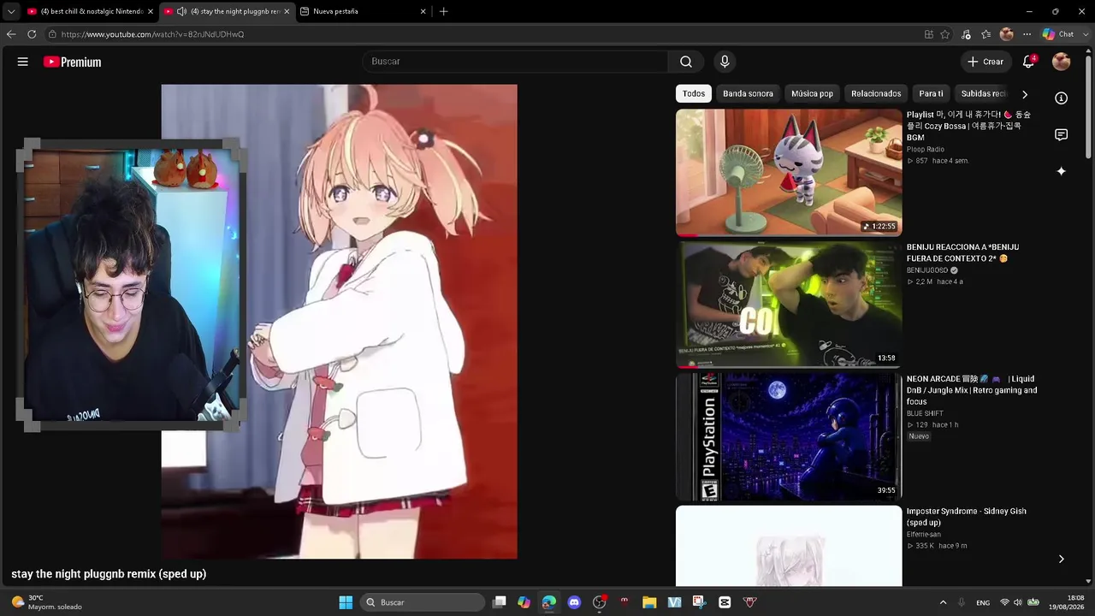Screen dimensions: 1095x616
Task: Open the YouTube account avatar menu
Action: pos(1062,62)
